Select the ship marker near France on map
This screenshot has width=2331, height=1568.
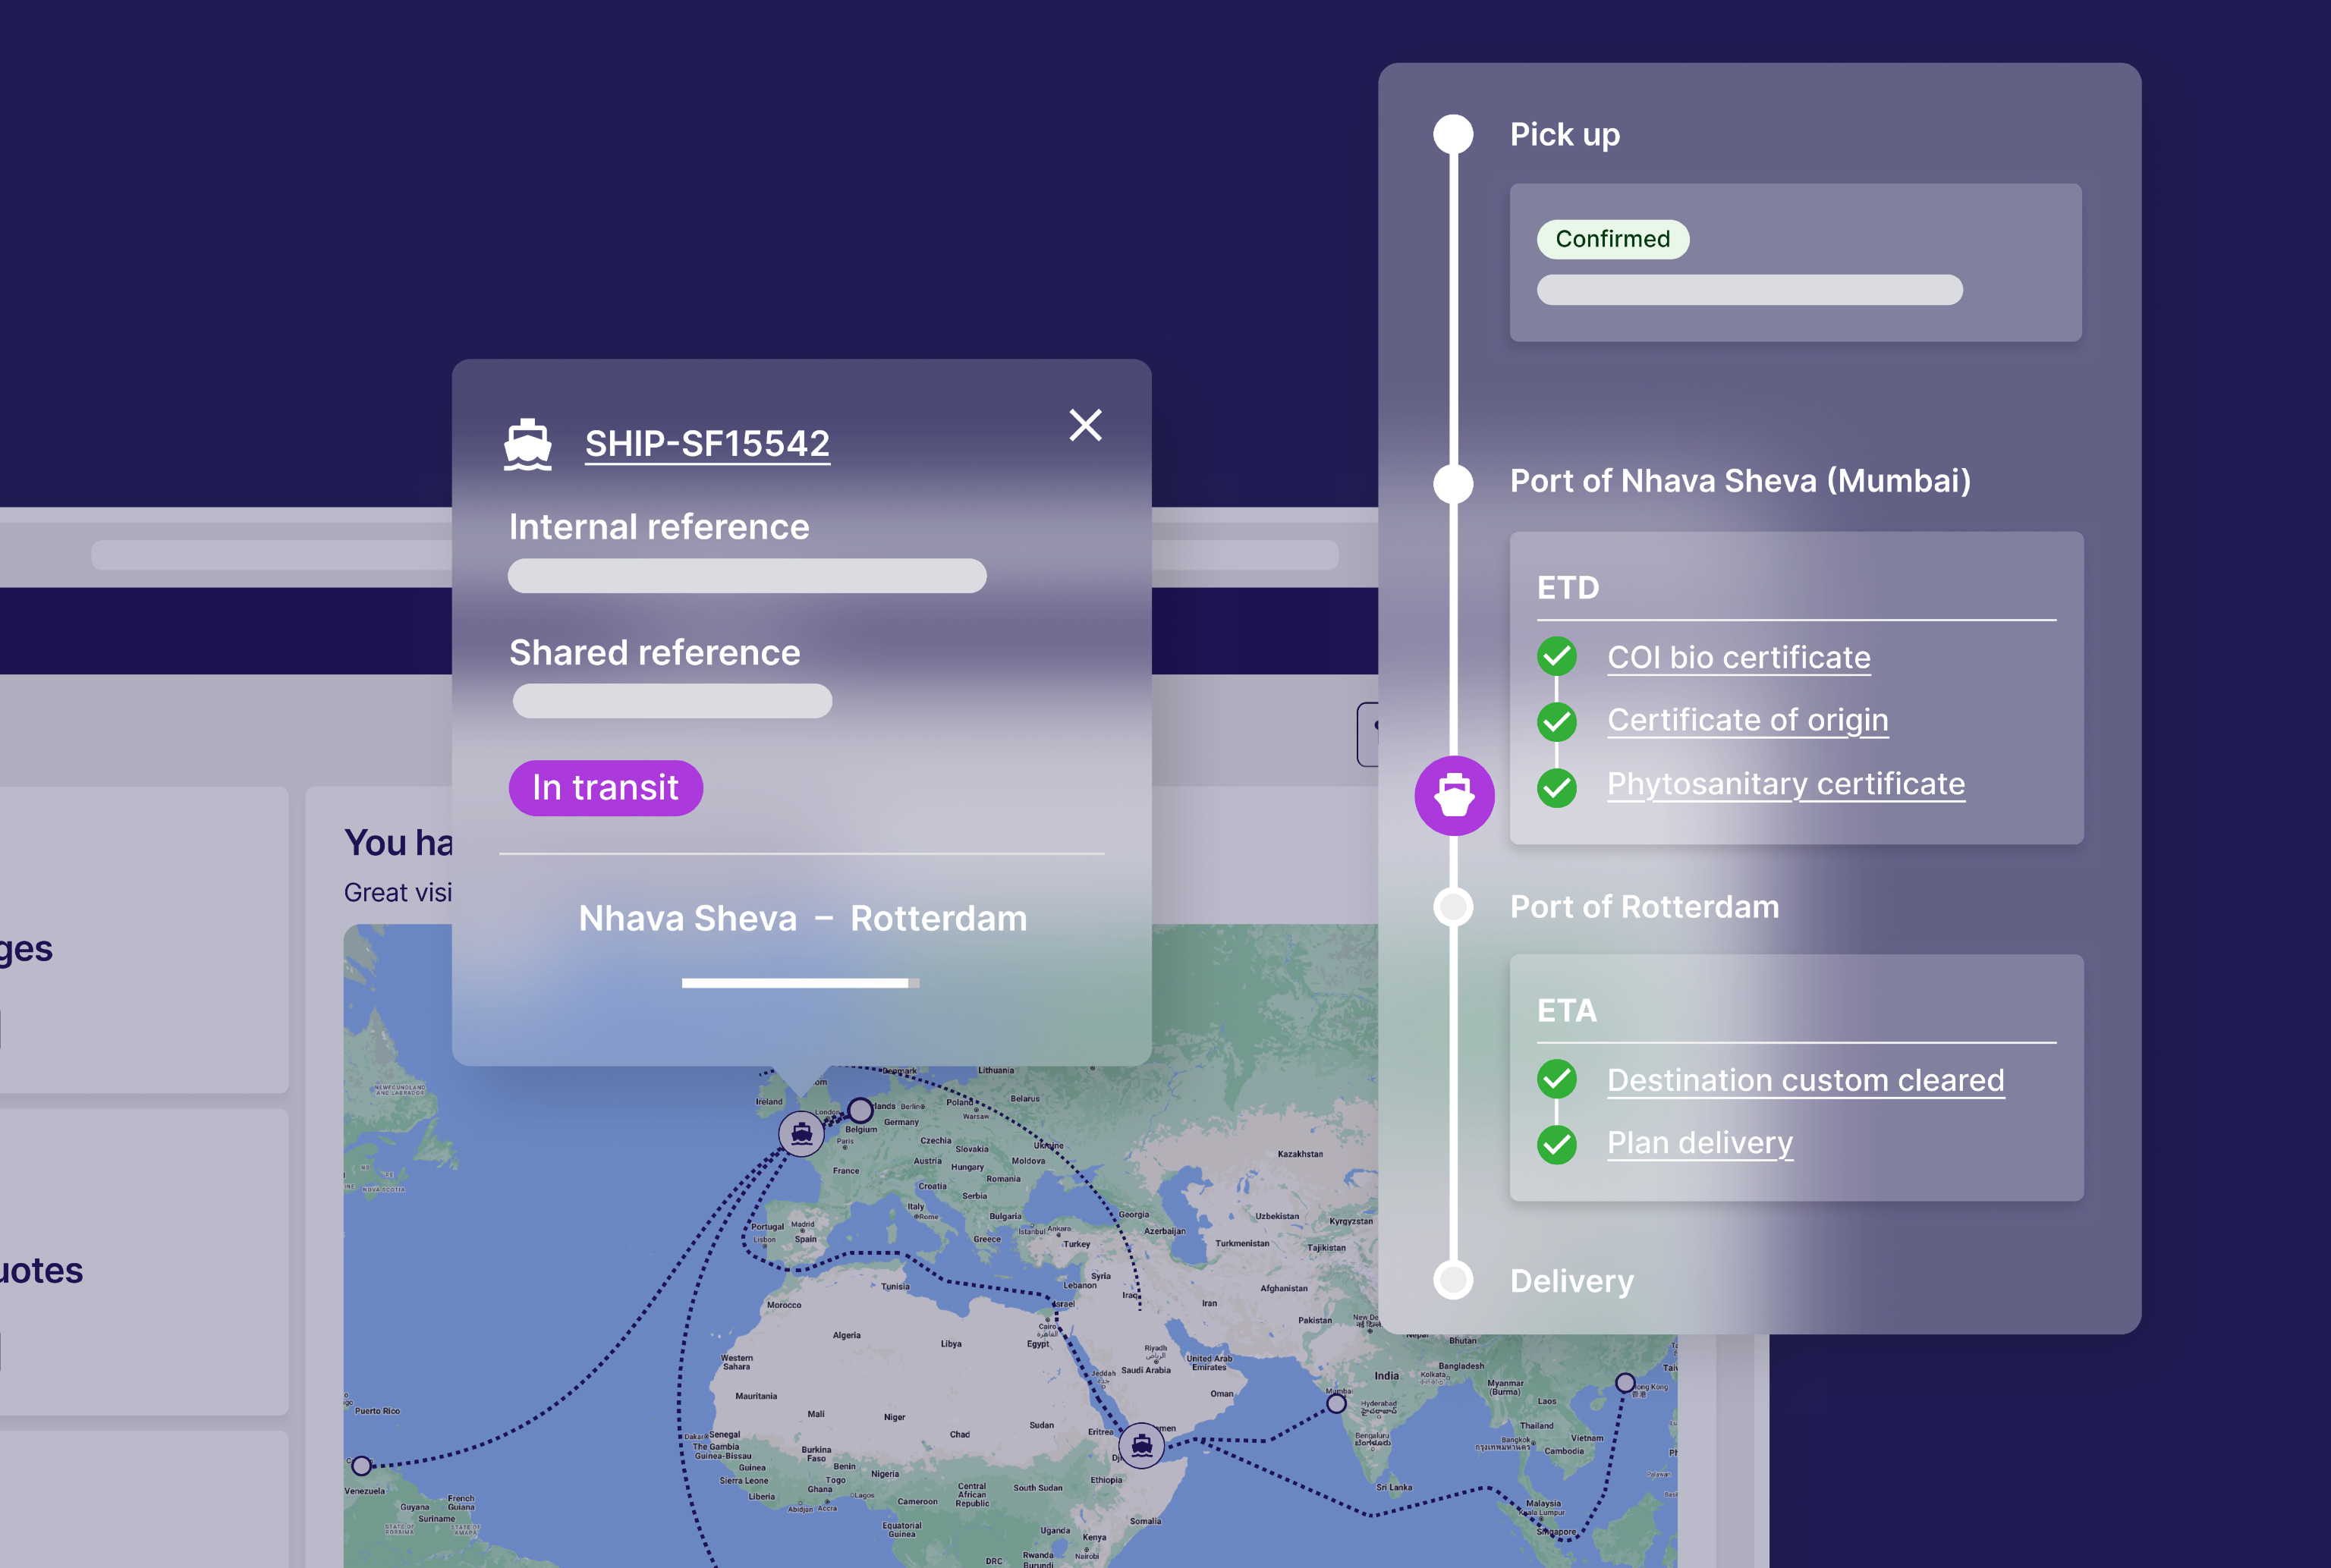coord(801,1134)
